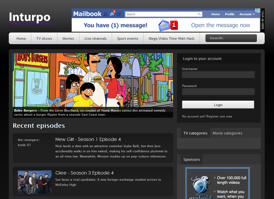This screenshot has width=274, height=199.
Task: Click the Glee episode cast thumbnail
Action: (x=35, y=182)
